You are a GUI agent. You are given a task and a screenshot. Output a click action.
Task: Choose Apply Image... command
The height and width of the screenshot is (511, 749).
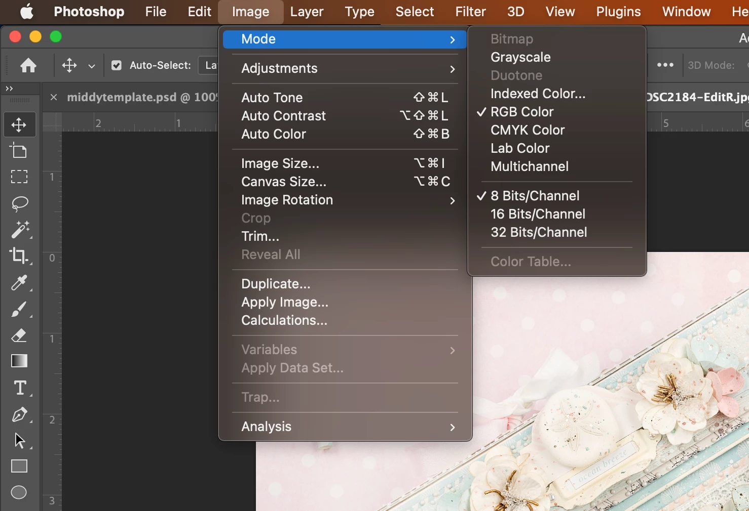(x=345, y=302)
